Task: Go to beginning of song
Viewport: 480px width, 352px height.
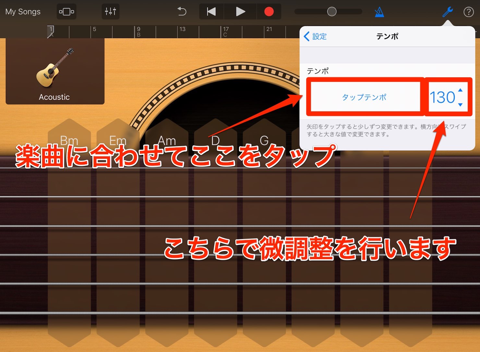Action: pyautogui.click(x=211, y=12)
